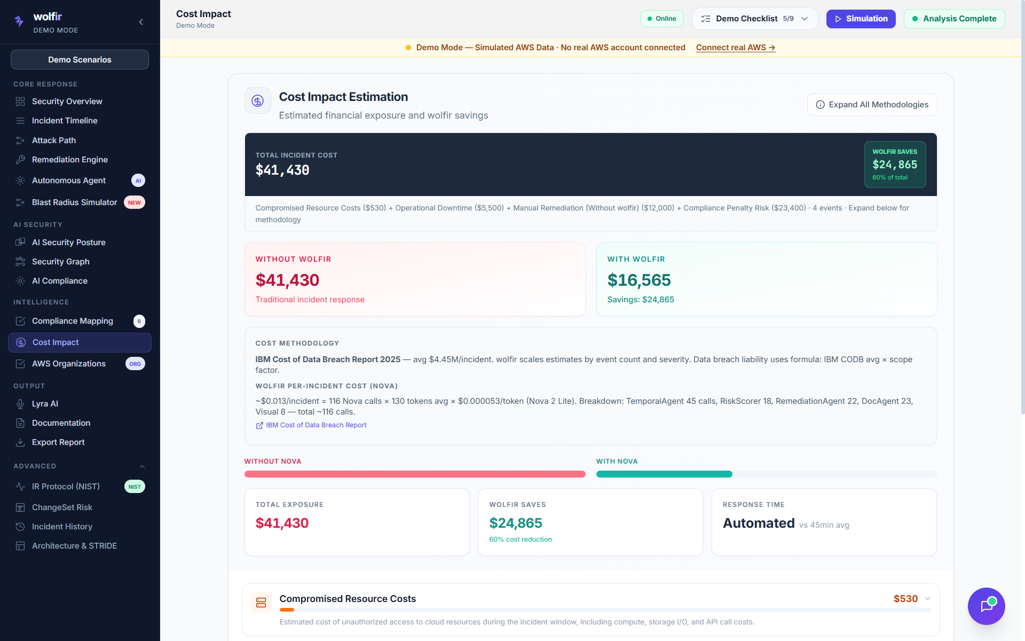Collapse the Advanced sidebar section

tap(142, 466)
